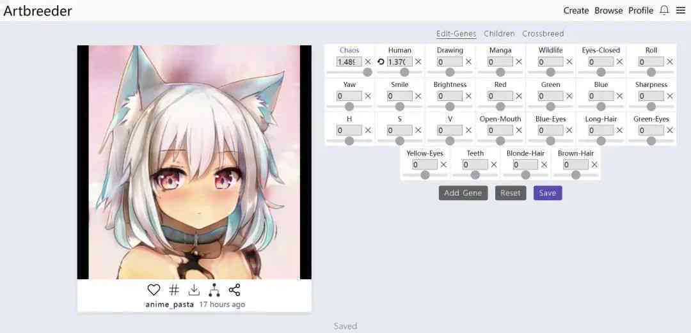Viewport: 691px width, 333px height.
Task: Click the Reset button
Action: click(x=511, y=193)
